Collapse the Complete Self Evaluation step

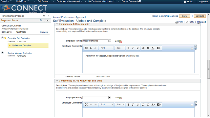[2, 38]
